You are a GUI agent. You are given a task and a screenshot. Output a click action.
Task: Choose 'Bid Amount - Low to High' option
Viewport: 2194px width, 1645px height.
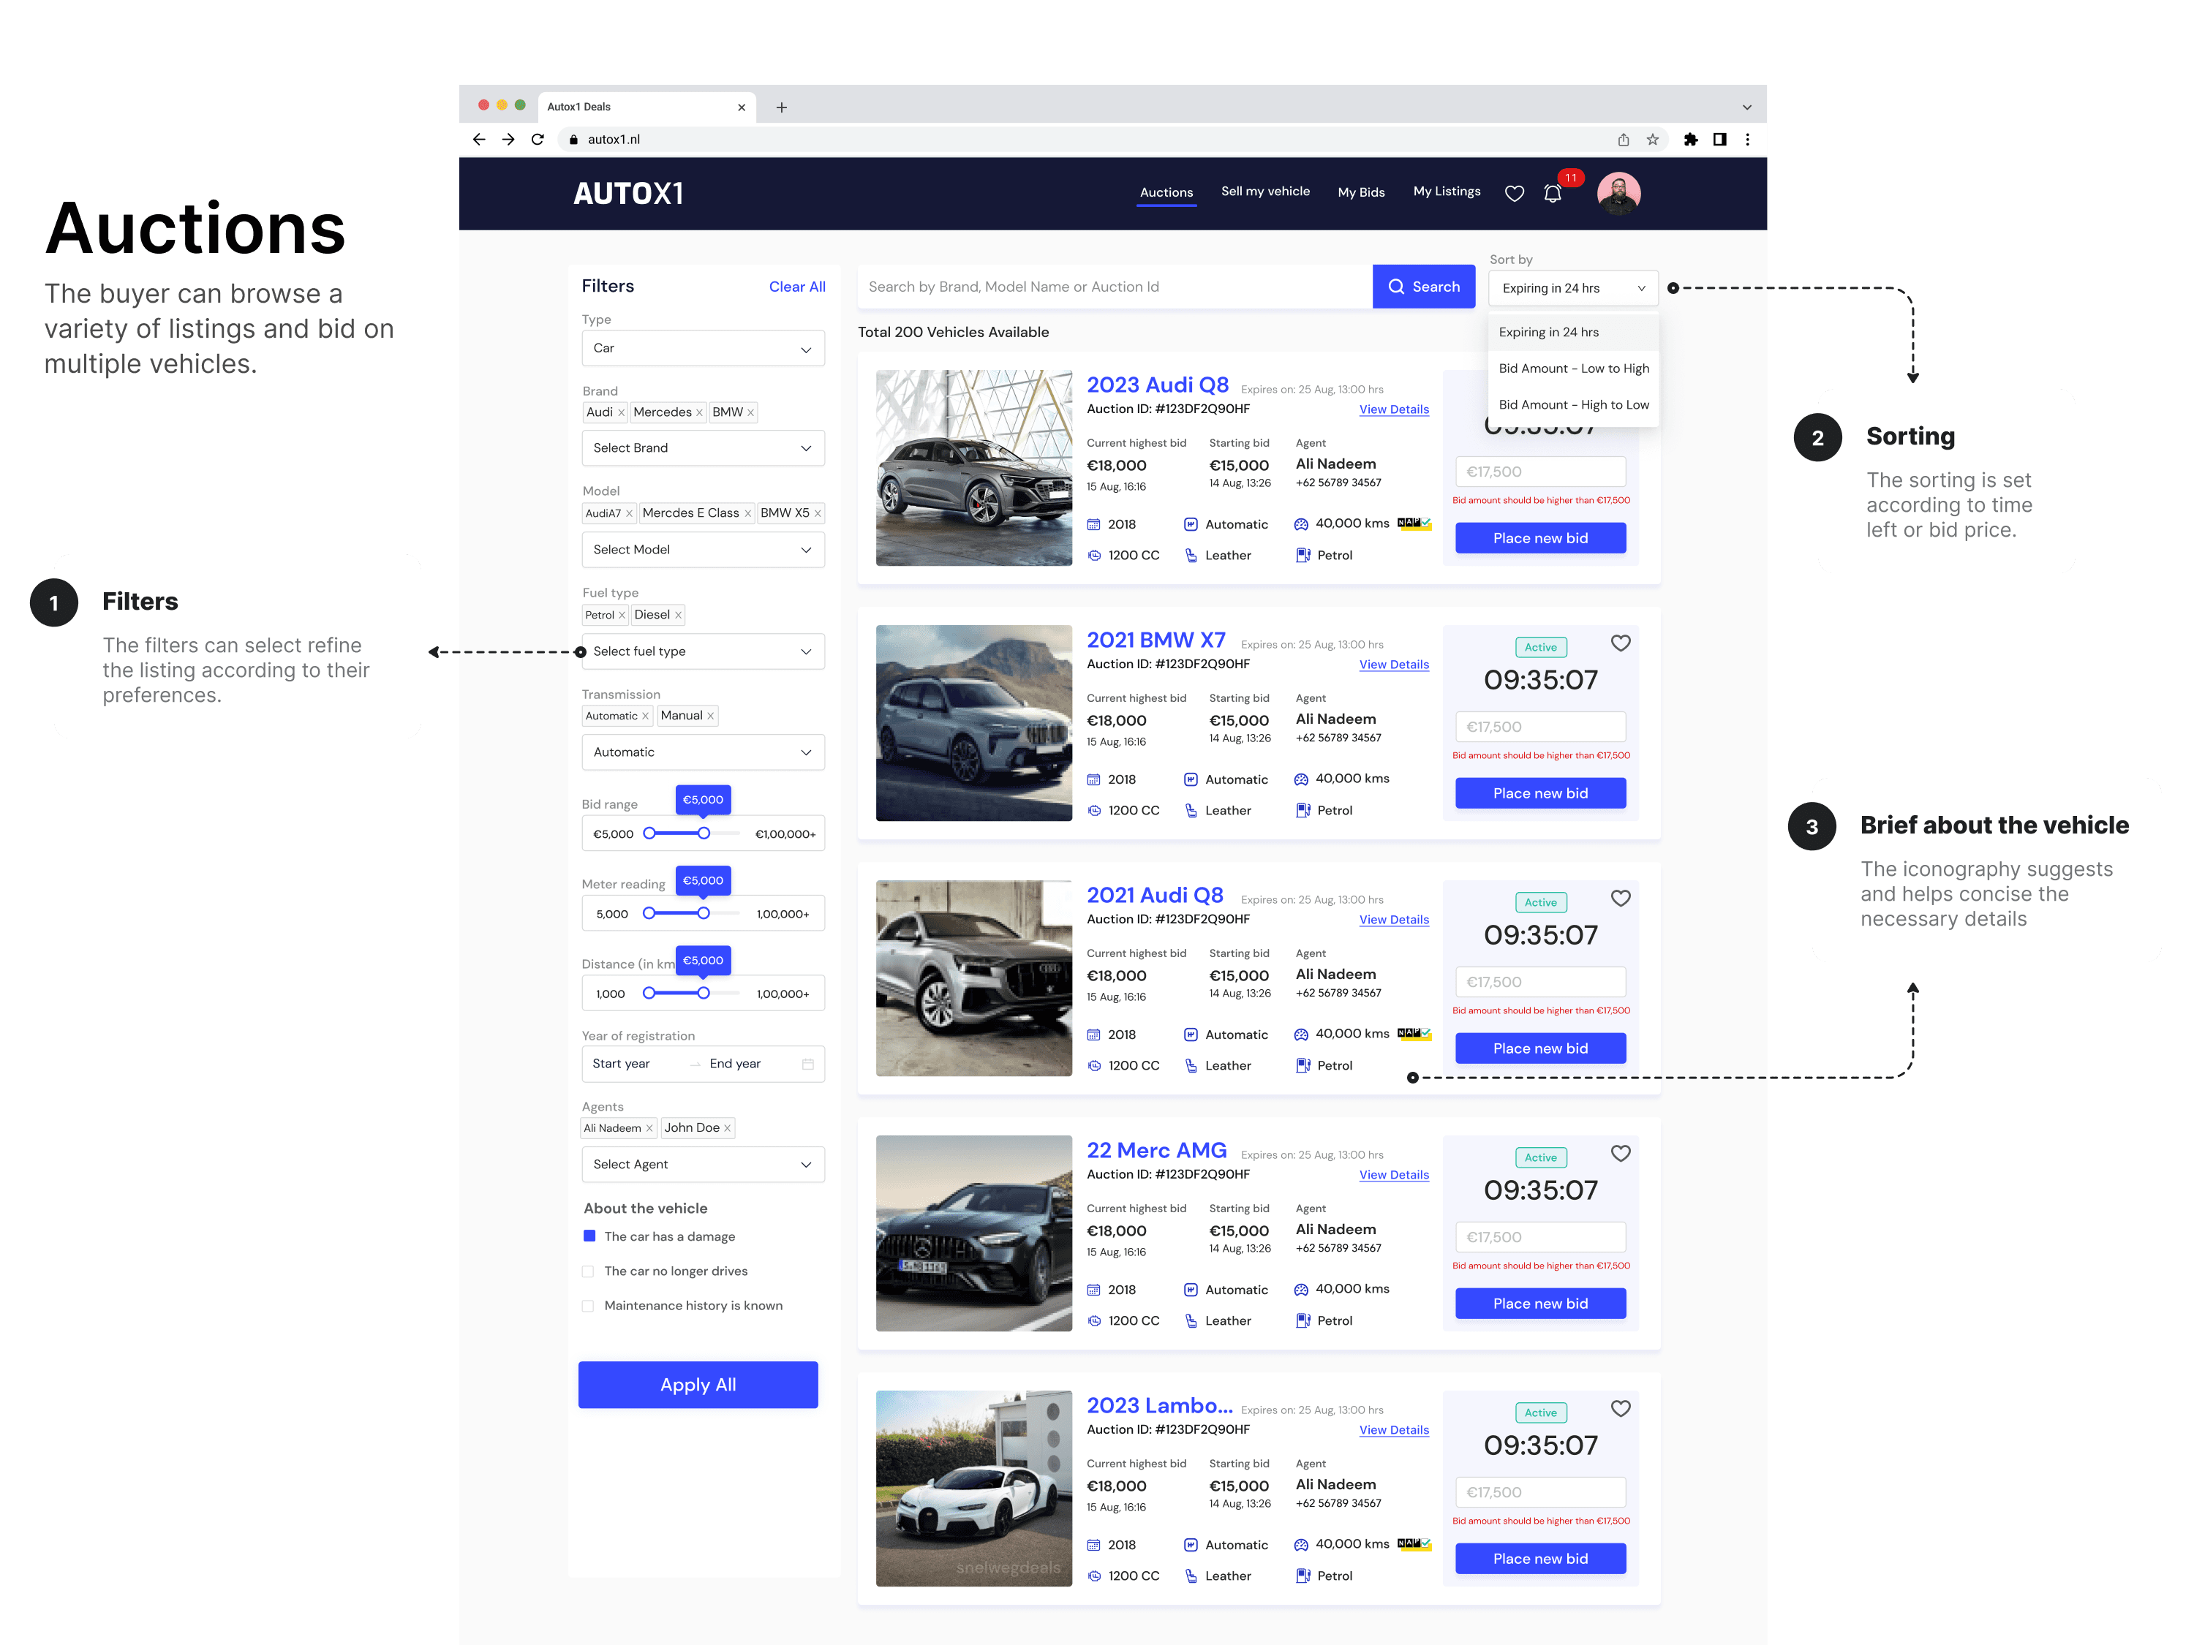click(1573, 369)
